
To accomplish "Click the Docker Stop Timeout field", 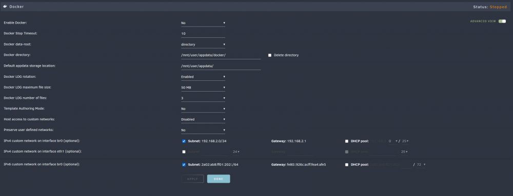I will pyautogui.click(x=203, y=34).
